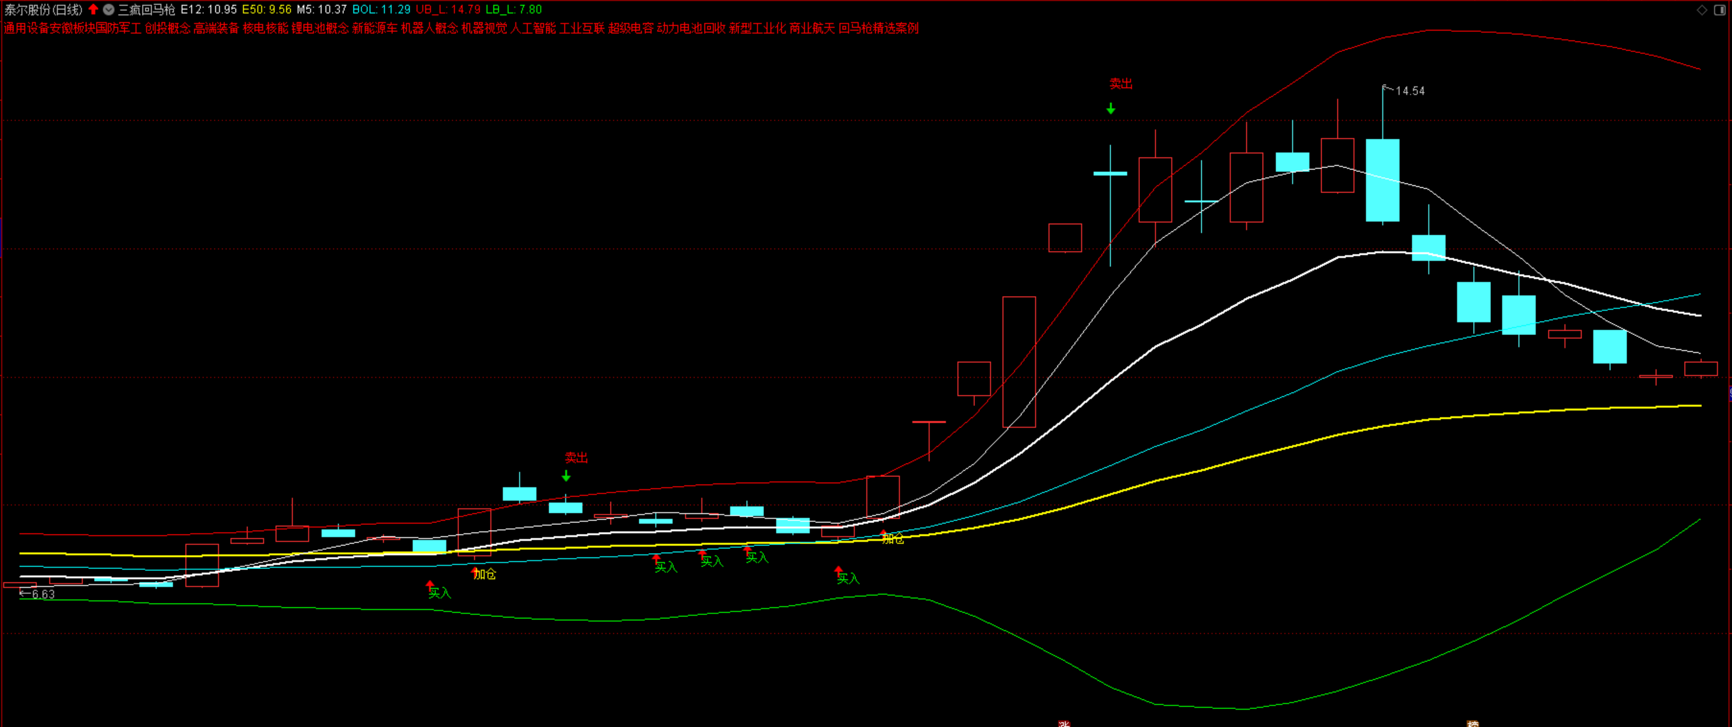Open the 人工智能 concept tag
This screenshot has height=727, width=1732.
533,28
